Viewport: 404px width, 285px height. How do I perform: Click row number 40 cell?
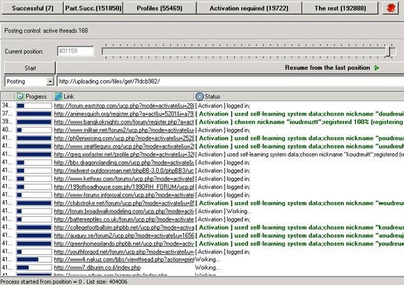[8, 130]
